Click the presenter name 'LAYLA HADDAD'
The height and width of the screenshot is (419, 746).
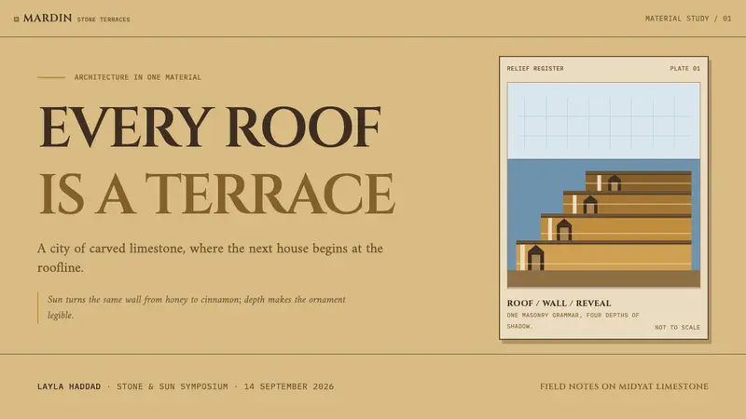coord(69,386)
